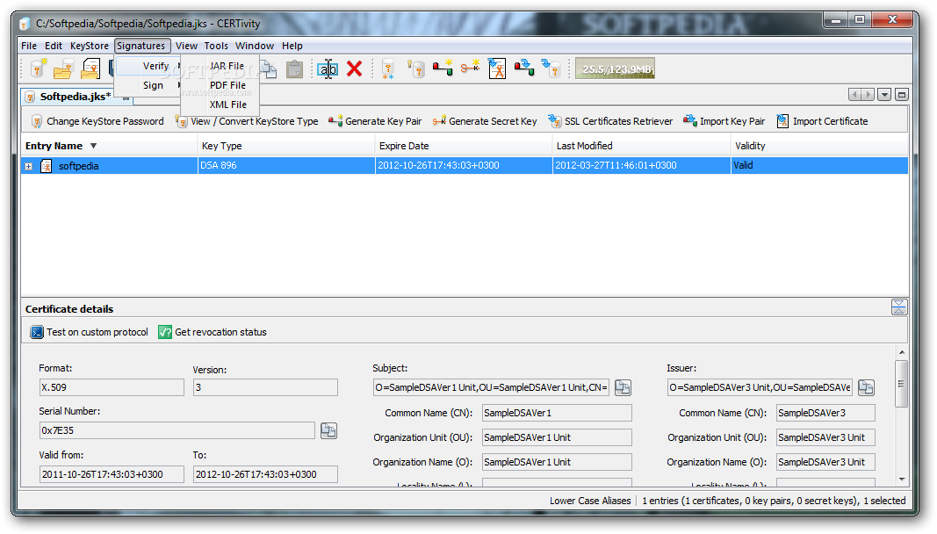Click the Open KeyStore folder icon
Screen dimensions: 937x534
tap(63, 69)
